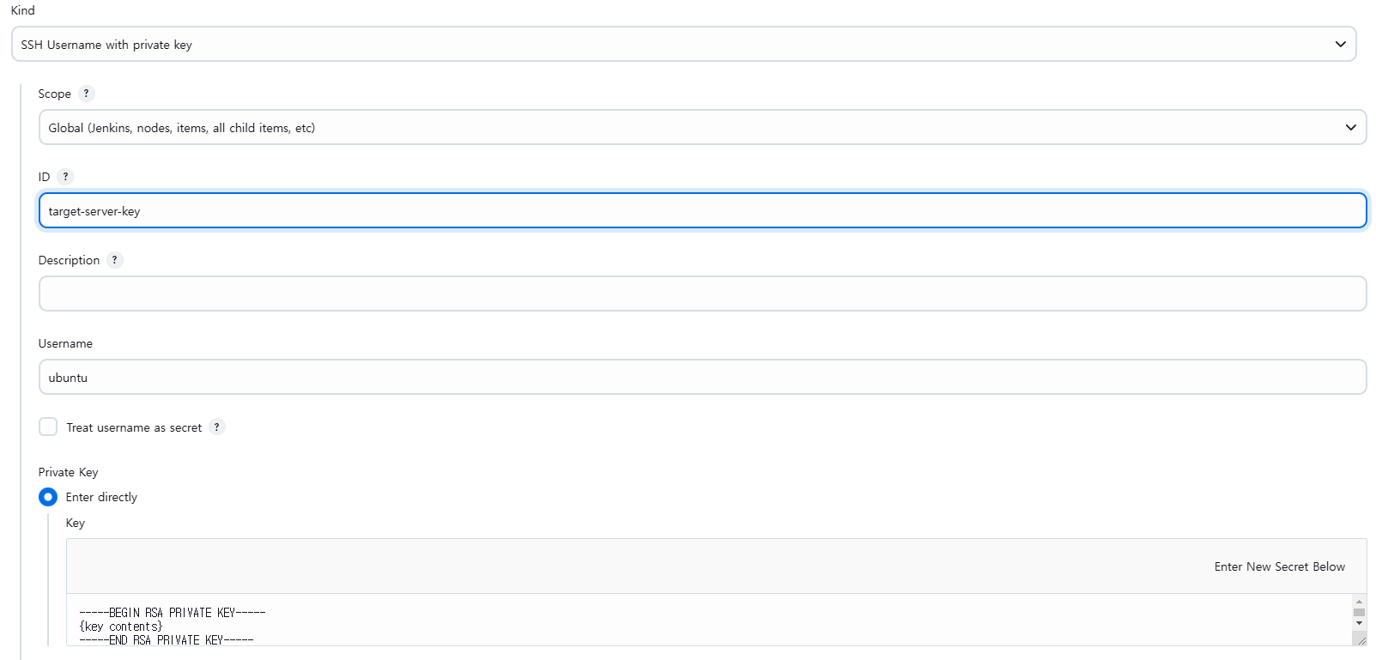
Task: Focus the ID field containing target-server-key
Action: click(702, 210)
